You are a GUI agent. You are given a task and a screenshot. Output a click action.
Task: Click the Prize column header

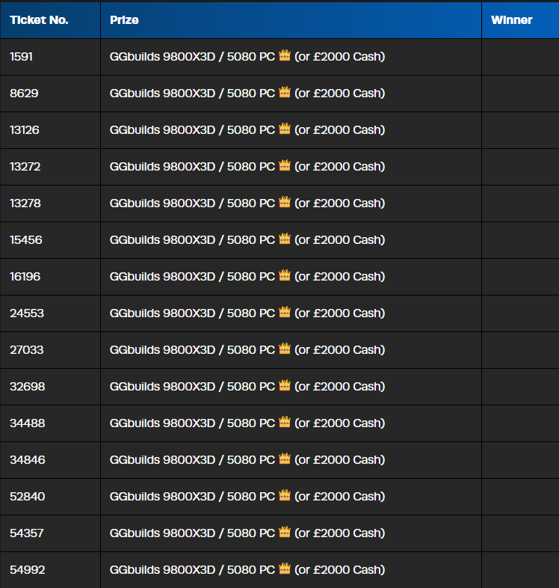124,20
